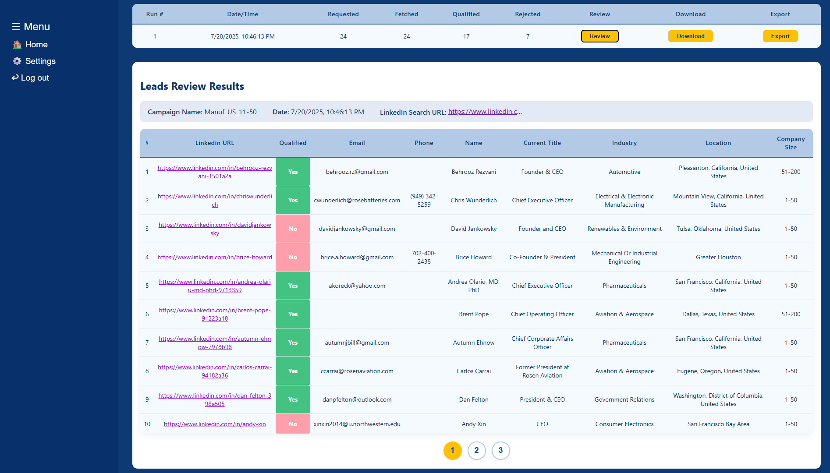Export run 1 leads
The width and height of the screenshot is (830, 473).
[x=780, y=36]
